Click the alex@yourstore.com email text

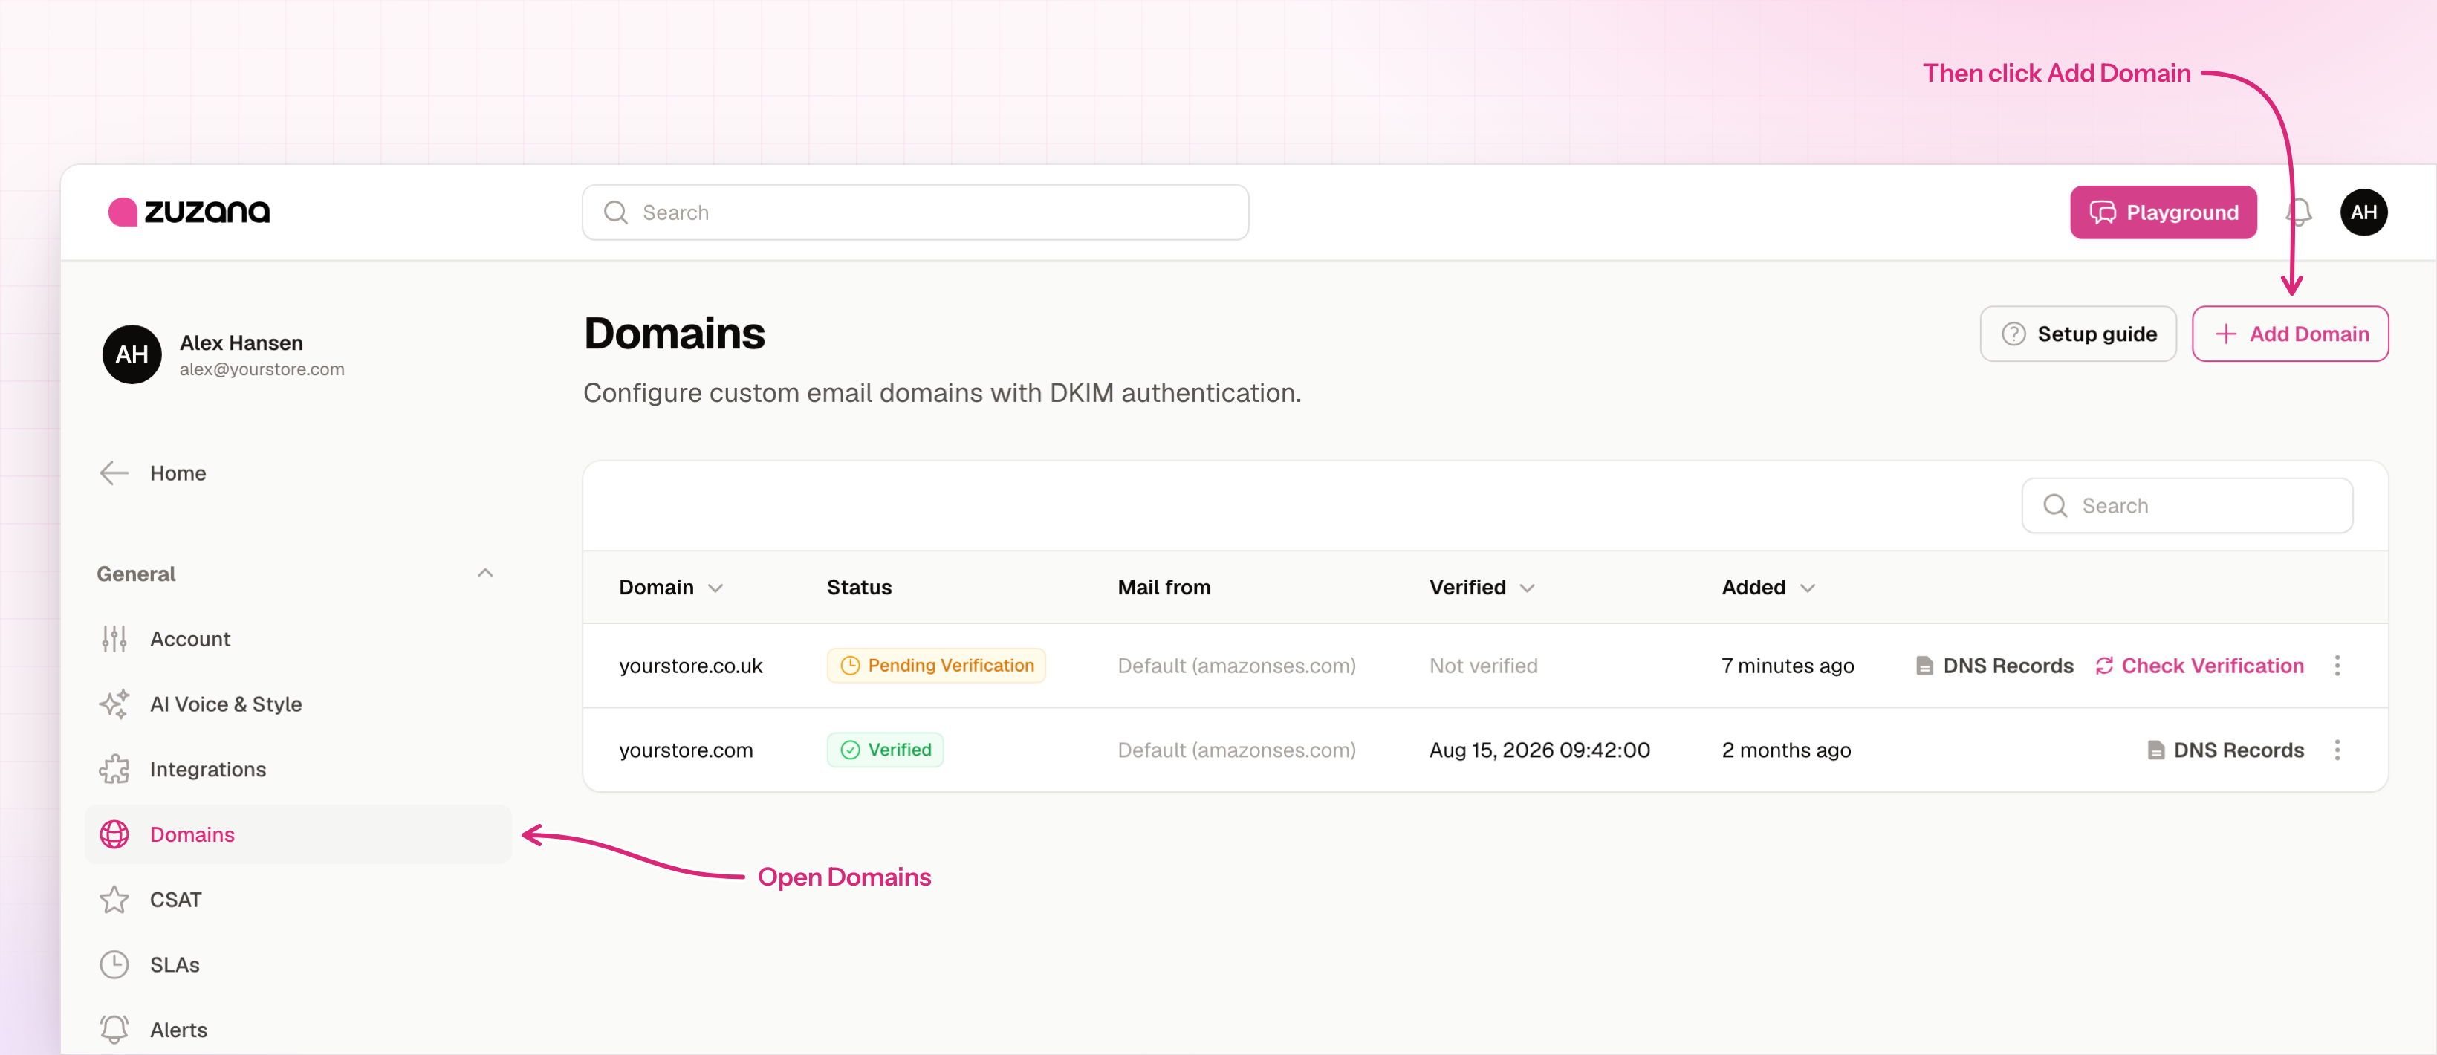(262, 369)
